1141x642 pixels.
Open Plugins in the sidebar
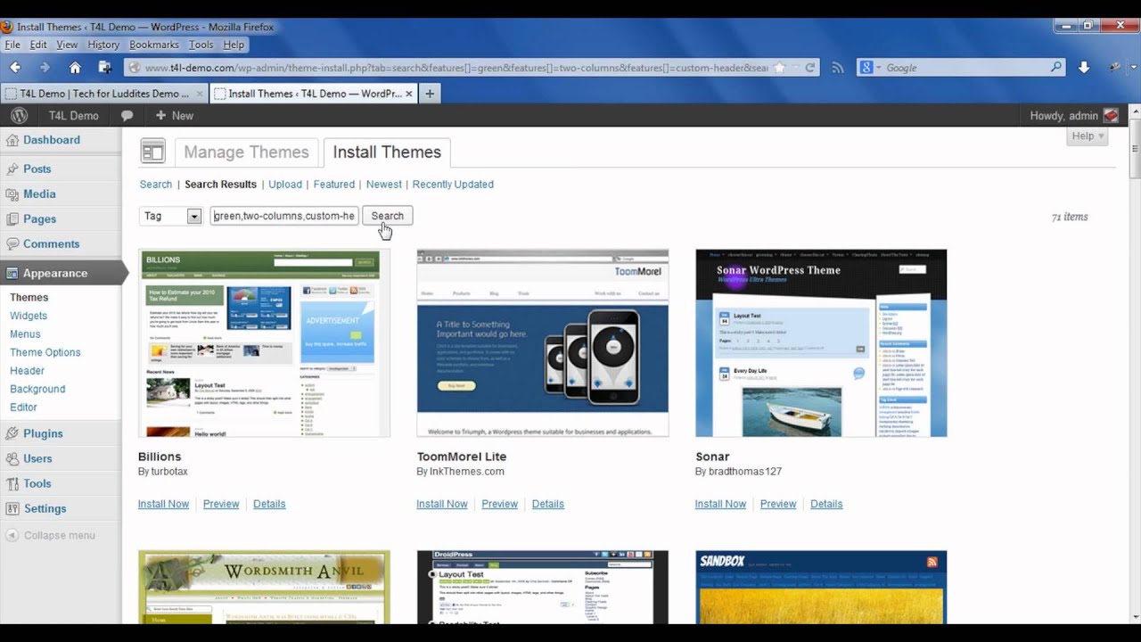click(43, 433)
